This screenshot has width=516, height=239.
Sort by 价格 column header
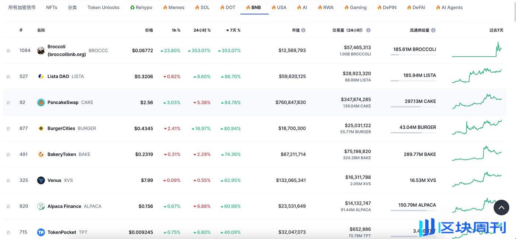point(149,30)
